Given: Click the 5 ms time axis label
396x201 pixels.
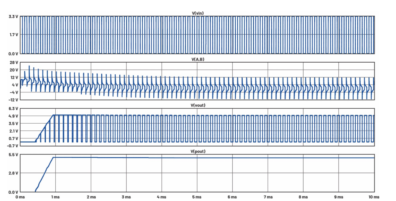Looking at the screenshot, I should pyautogui.click(x=197, y=197).
